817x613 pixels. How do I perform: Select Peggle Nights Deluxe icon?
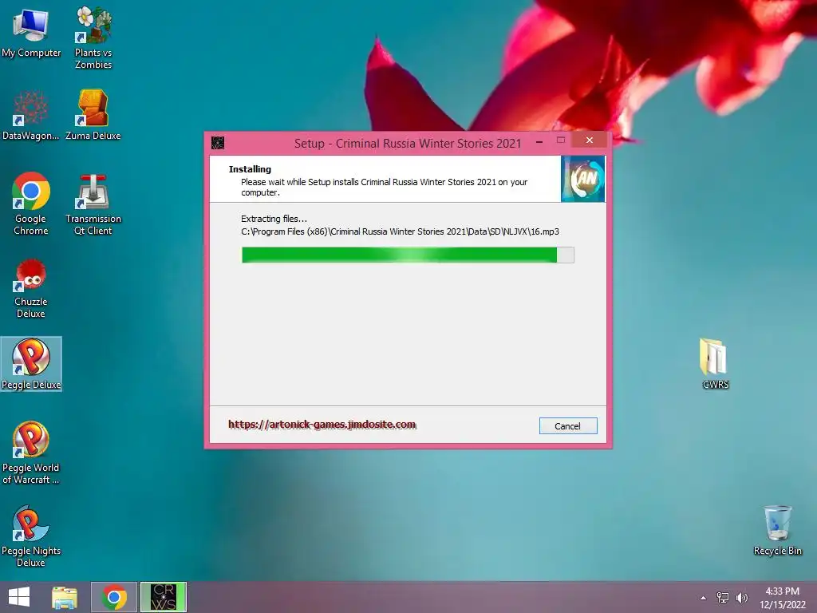31,536
